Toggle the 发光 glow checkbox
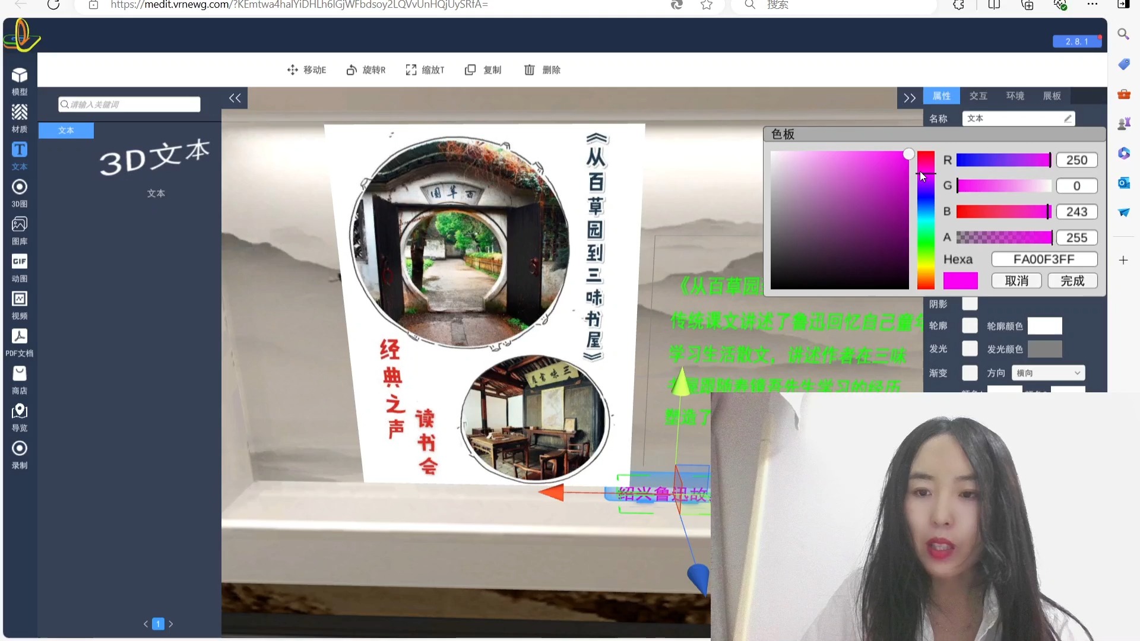The width and height of the screenshot is (1140, 641). 970,349
